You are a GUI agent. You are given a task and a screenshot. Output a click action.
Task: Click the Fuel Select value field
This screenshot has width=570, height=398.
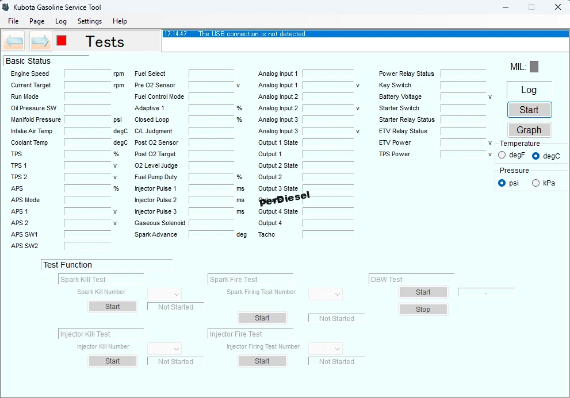(211, 74)
